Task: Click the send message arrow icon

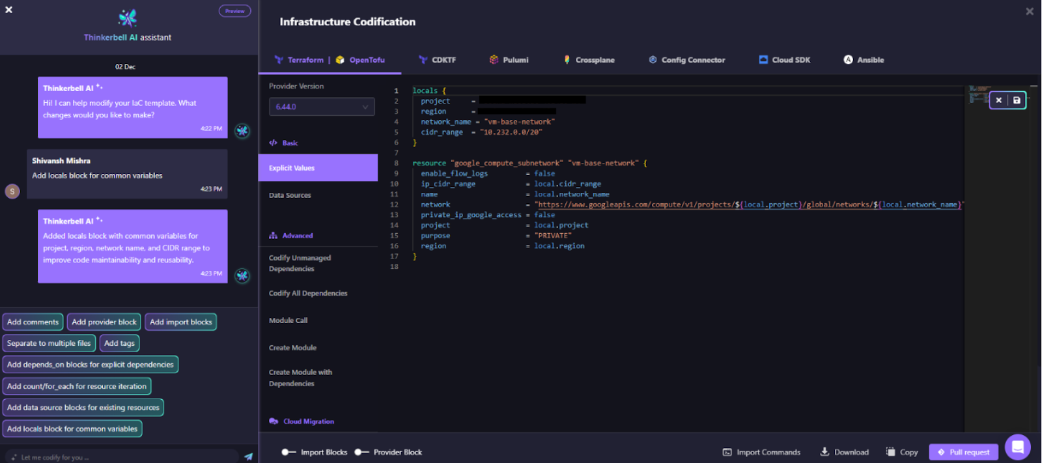Action: pos(248,456)
